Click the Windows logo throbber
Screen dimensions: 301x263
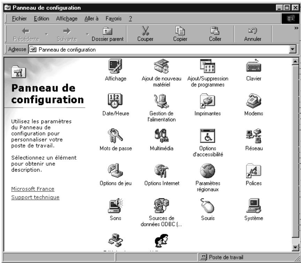[x=290, y=18]
